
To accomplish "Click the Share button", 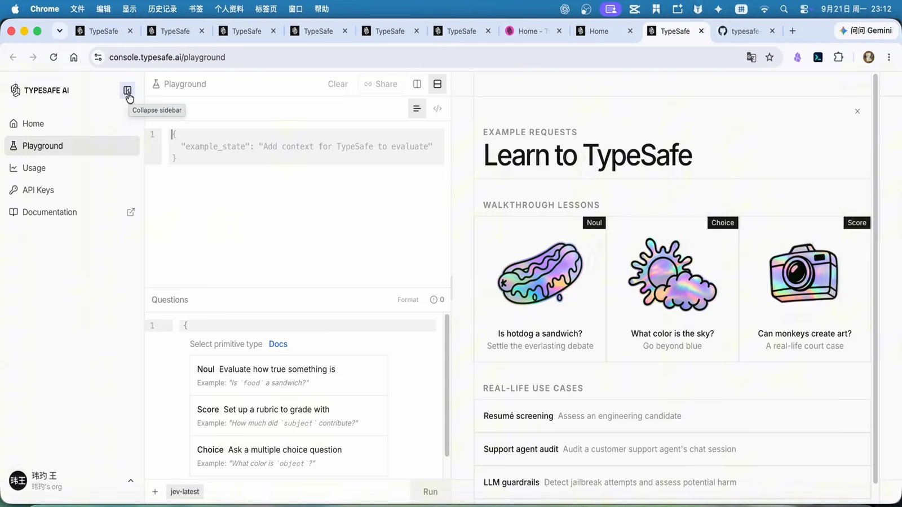I will pos(381,84).
